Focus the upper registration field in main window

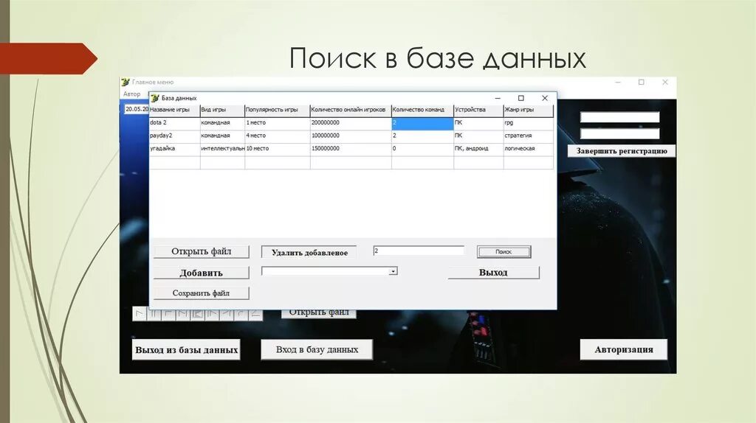pyautogui.click(x=619, y=117)
